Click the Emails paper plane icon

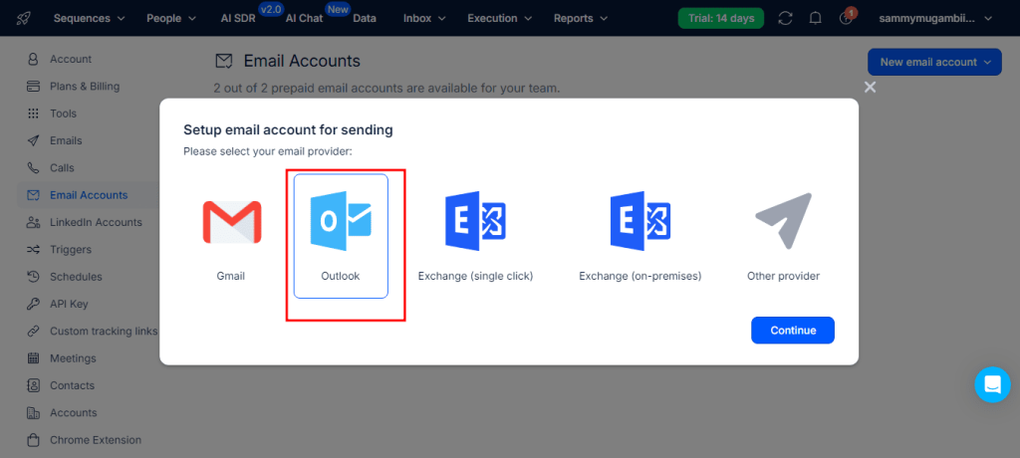[33, 141]
